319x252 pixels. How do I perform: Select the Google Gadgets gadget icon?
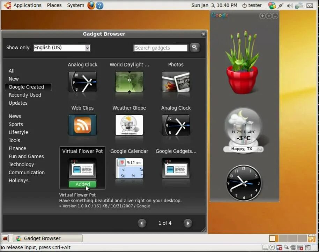(176, 168)
